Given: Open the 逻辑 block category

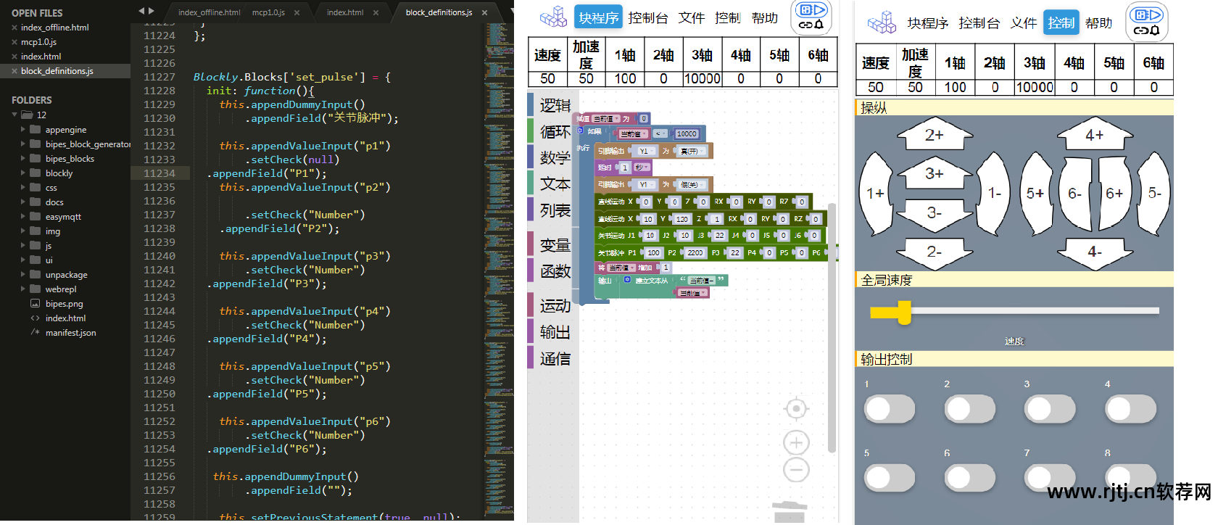Looking at the screenshot, I should [x=555, y=106].
